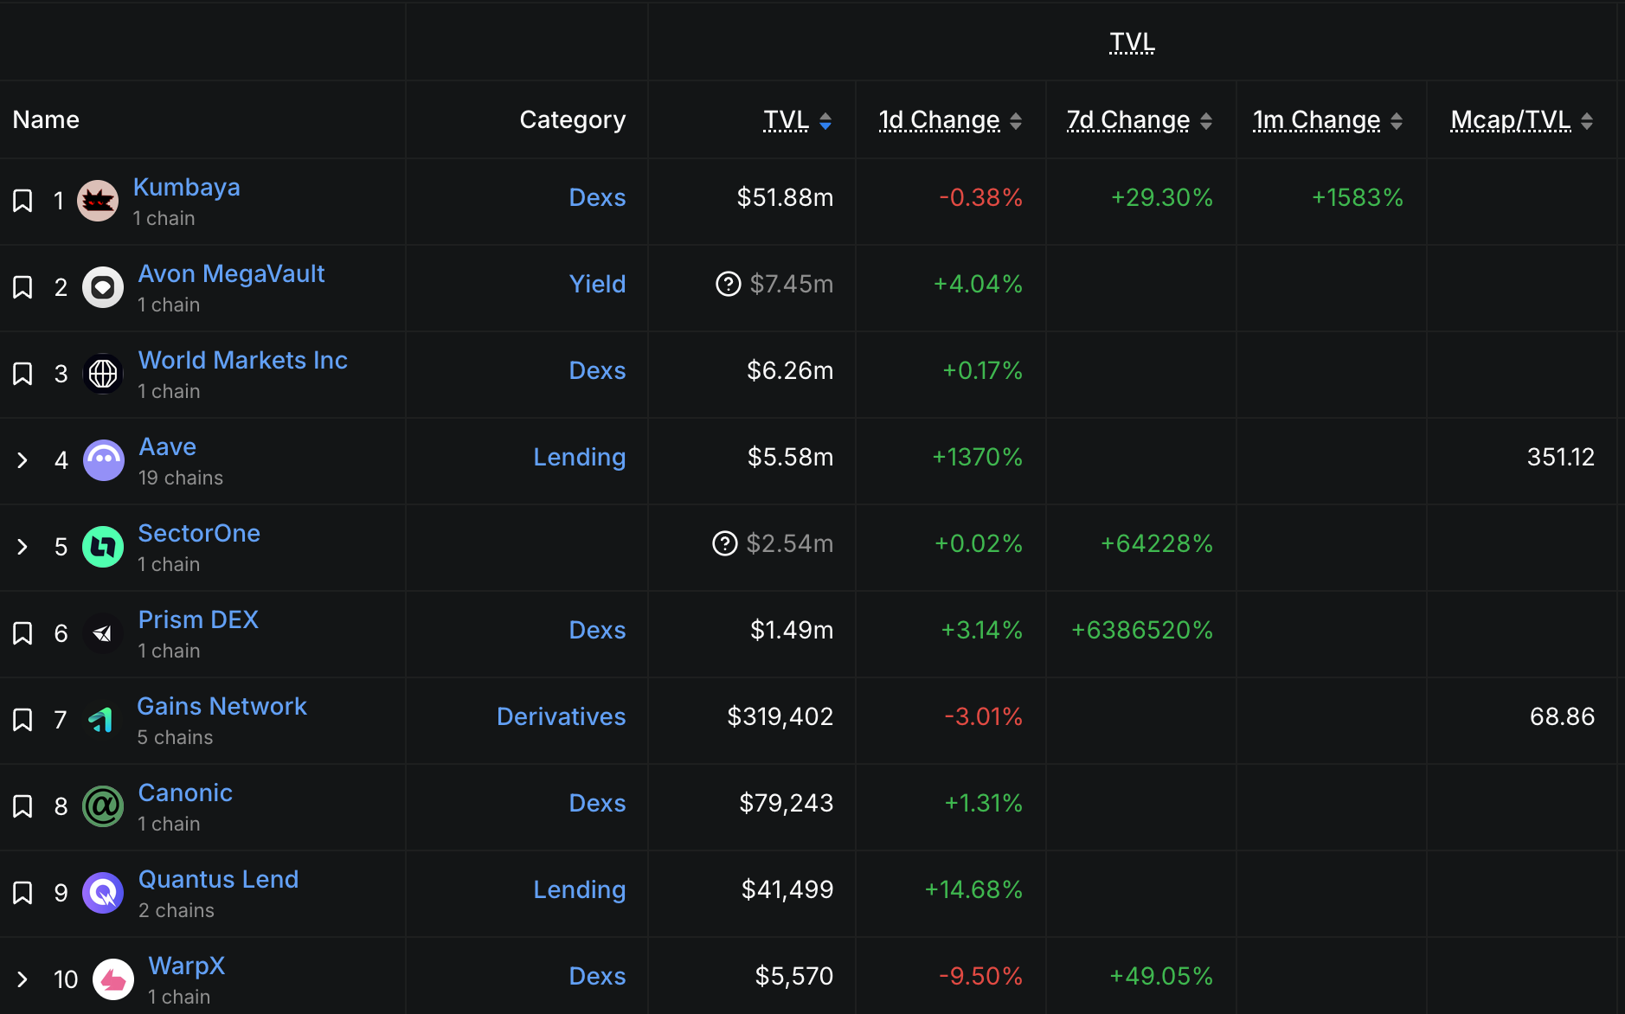Open Dexs category in Kumbaya row
The height and width of the screenshot is (1014, 1625).
(x=597, y=197)
